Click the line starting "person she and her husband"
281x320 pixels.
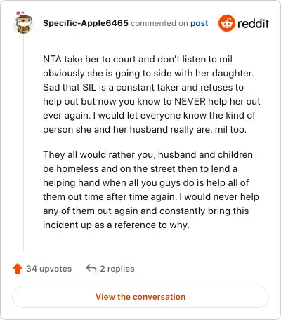coord(145,130)
